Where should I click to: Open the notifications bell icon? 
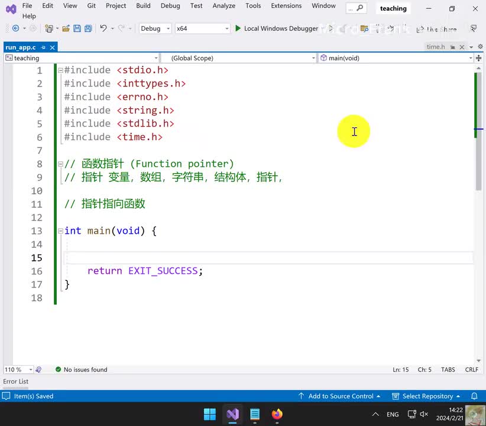474,396
